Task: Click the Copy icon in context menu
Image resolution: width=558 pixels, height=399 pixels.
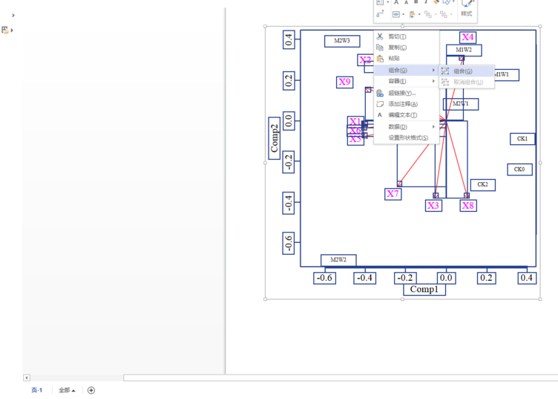Action: pyautogui.click(x=380, y=48)
